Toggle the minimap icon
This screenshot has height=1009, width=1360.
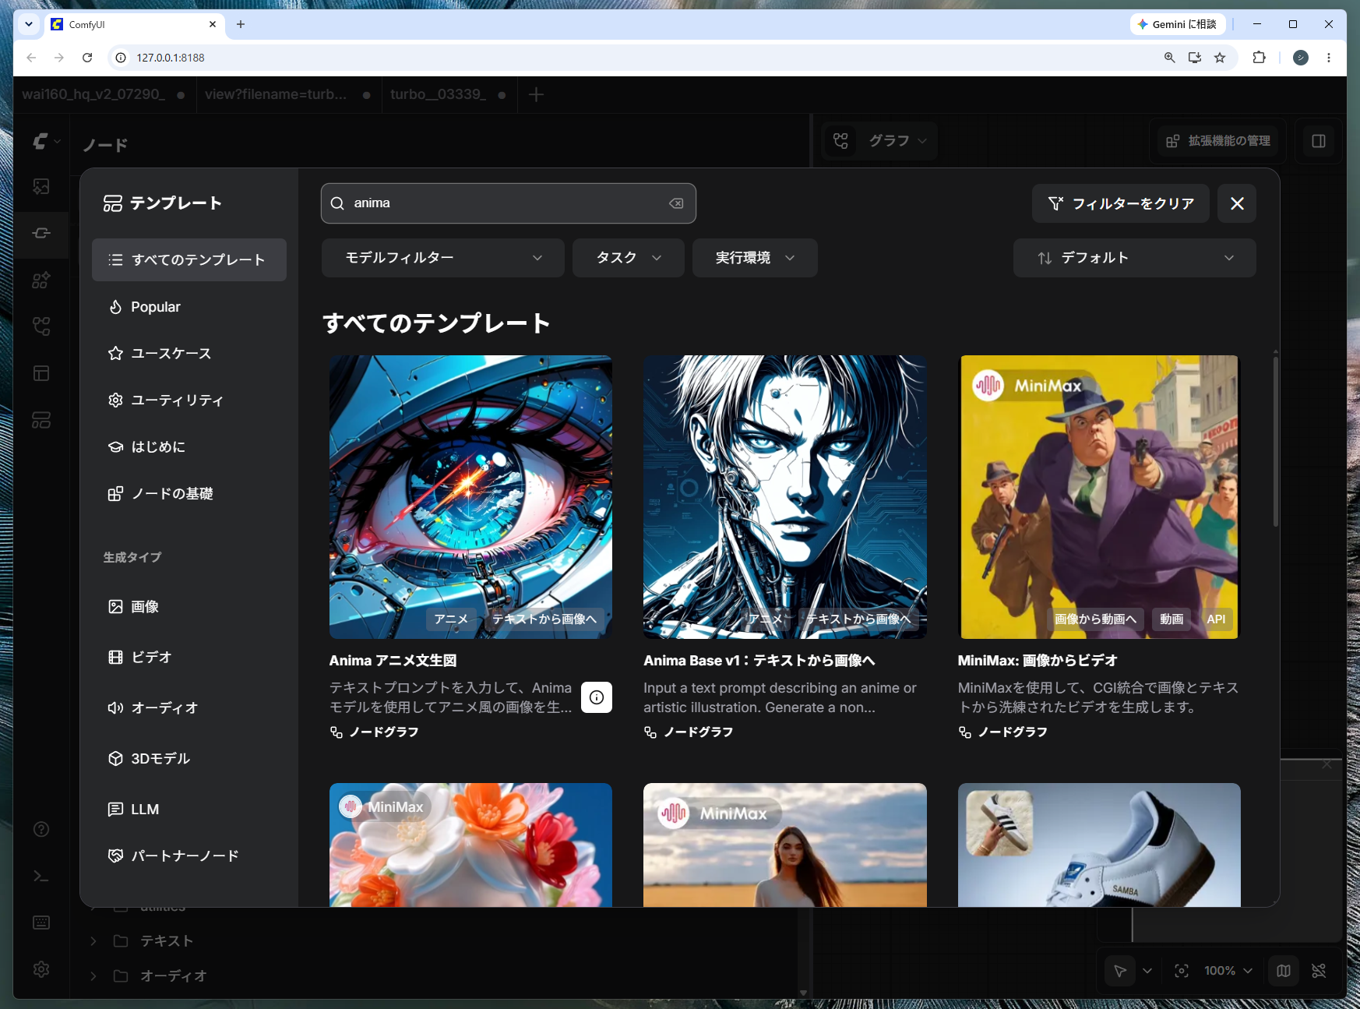pyautogui.click(x=1284, y=971)
